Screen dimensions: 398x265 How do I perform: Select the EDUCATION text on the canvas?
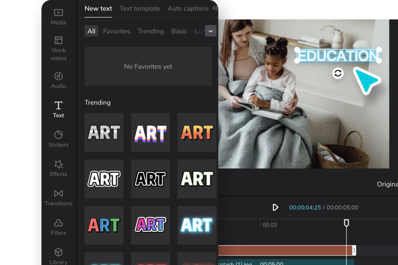(338, 55)
